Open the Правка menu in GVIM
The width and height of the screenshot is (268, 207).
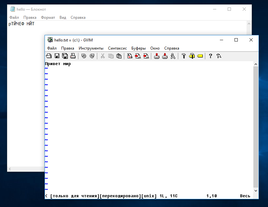click(x=68, y=48)
